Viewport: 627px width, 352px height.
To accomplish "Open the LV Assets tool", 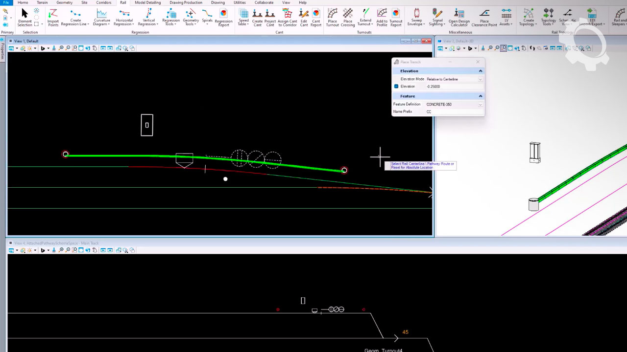I will (x=506, y=17).
